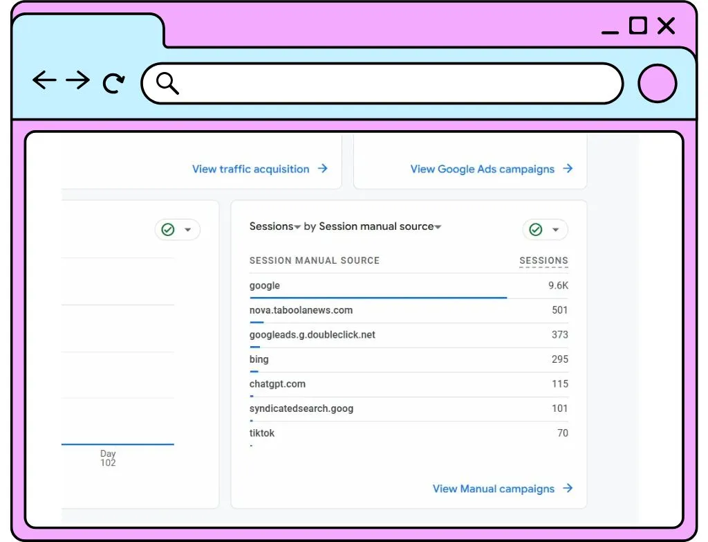Image resolution: width=708 pixels, height=542 pixels.
Task: Click the 115 sessions value
Action: [x=560, y=383]
